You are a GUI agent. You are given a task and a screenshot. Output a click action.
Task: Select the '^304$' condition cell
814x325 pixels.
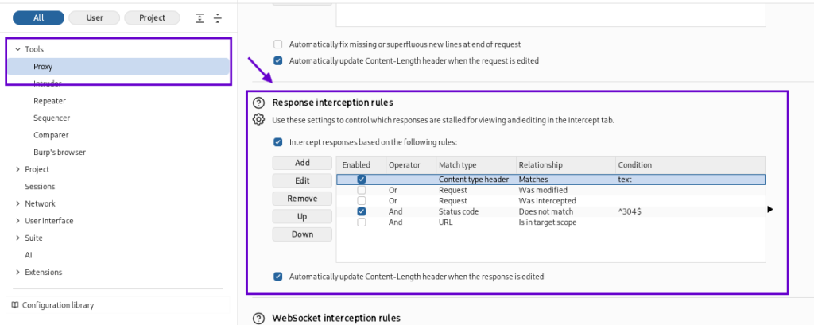[691, 211]
